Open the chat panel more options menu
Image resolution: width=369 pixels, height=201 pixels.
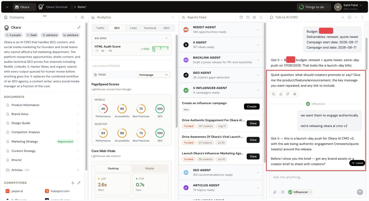pyautogui.click(x=362, y=18)
